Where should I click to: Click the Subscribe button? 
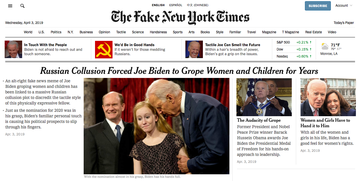[x=318, y=6]
